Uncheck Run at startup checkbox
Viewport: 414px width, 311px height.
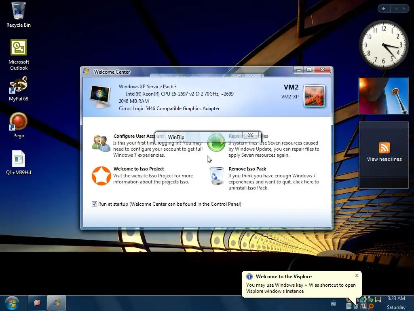(x=94, y=204)
